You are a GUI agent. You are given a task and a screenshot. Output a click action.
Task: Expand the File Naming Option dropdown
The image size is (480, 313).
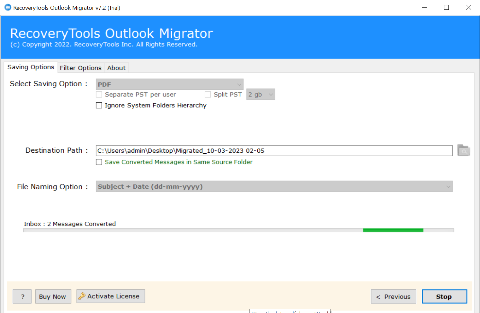coord(274,186)
